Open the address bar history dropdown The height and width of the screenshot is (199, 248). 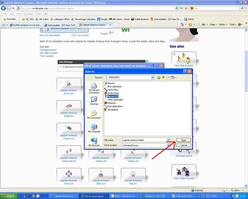176,8
